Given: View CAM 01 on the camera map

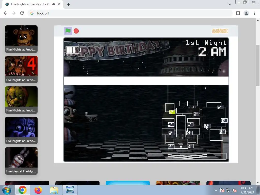Looking at the screenshot, I should coord(171,133).
